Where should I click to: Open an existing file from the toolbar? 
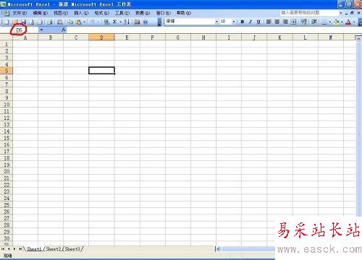coord(15,22)
